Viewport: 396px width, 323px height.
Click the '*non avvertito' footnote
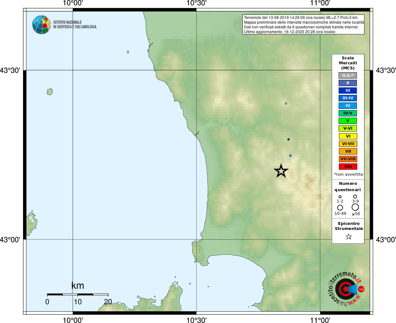(348, 174)
